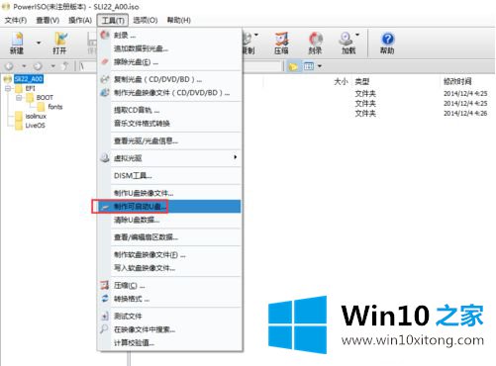Click the 刻录 (Burn) toolbar icon

[315, 43]
